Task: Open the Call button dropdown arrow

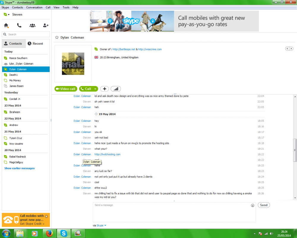Action: pos(95,89)
